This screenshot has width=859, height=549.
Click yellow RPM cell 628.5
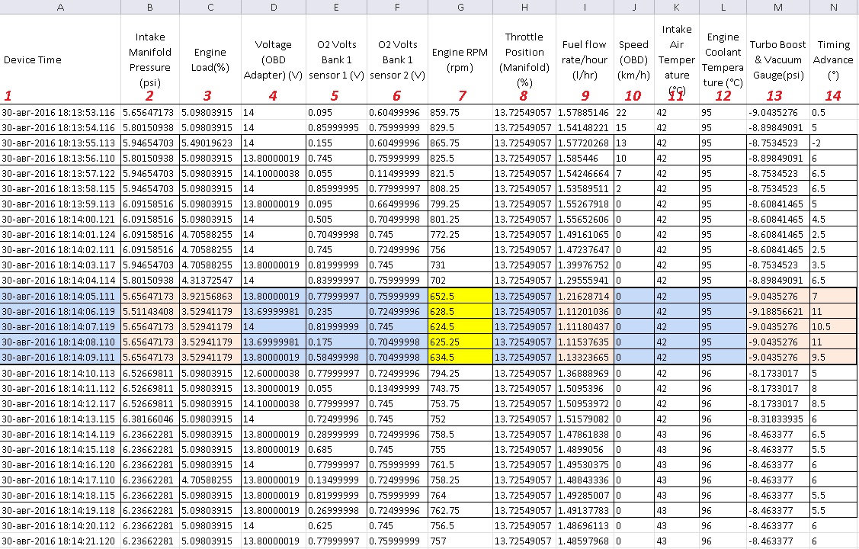point(460,311)
